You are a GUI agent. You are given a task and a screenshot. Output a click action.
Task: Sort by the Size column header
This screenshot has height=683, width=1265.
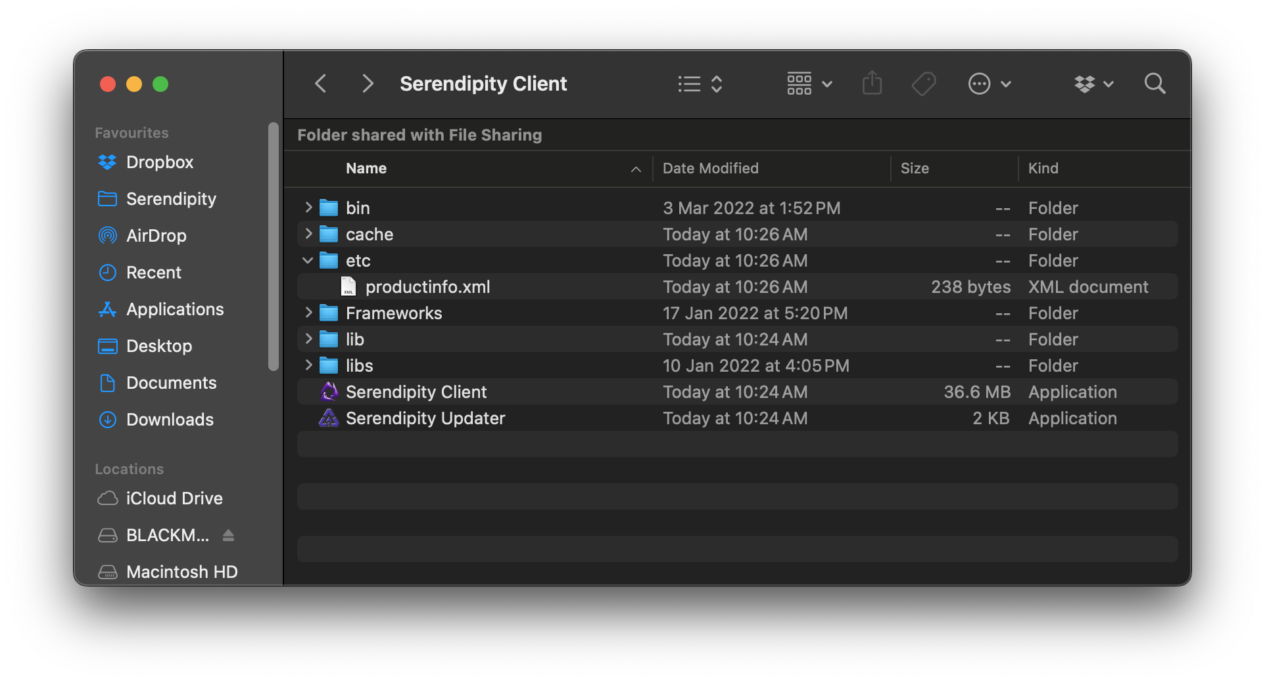point(915,168)
